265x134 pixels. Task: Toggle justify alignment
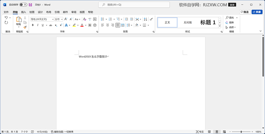coord(118,25)
